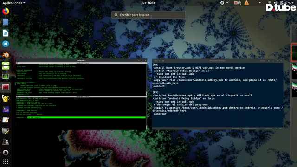Expand the system menu arrow next to battery
Screen dimensions: 297x167
[x=293, y=3]
